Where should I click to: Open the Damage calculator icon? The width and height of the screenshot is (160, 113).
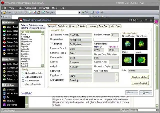tap(4, 90)
